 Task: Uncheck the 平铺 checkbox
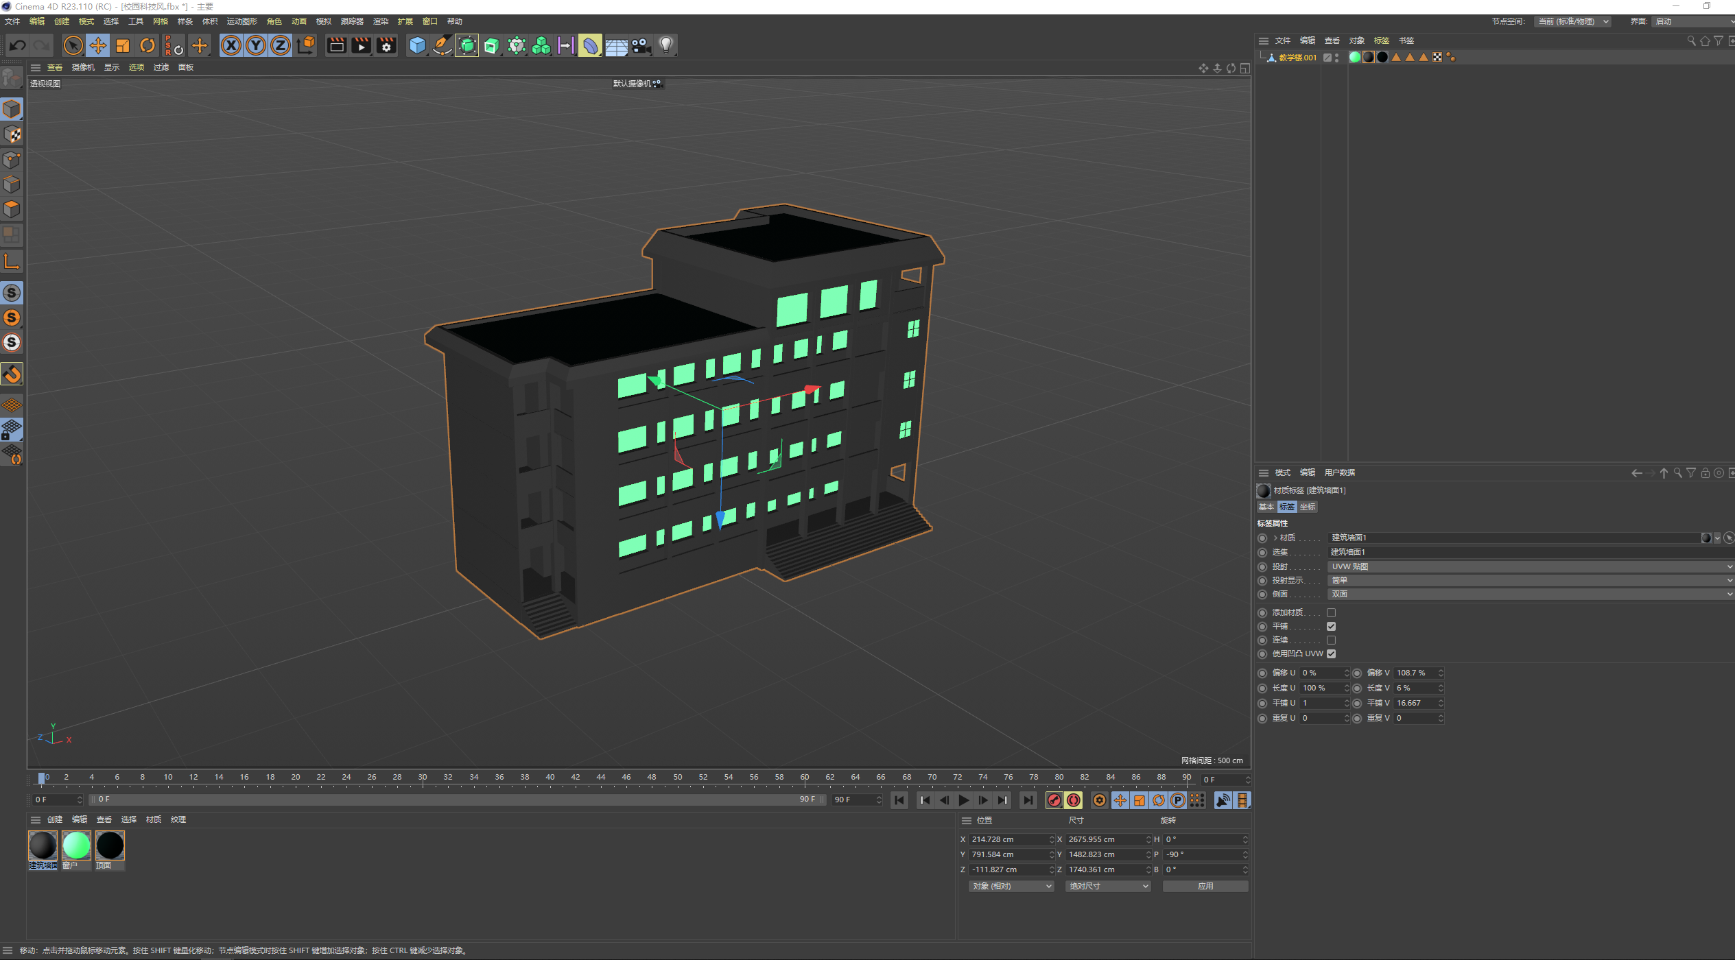pyautogui.click(x=1331, y=626)
